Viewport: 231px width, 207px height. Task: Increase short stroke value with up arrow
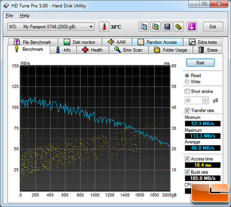pyautogui.click(x=205, y=98)
